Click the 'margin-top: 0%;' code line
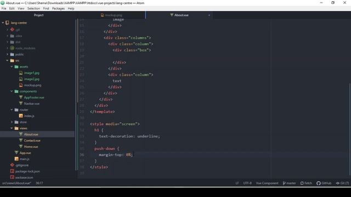351x197 pixels. point(116,154)
